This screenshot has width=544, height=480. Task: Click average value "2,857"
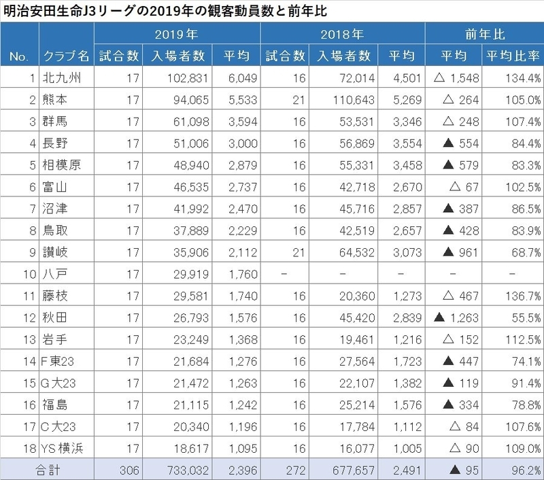407,209
